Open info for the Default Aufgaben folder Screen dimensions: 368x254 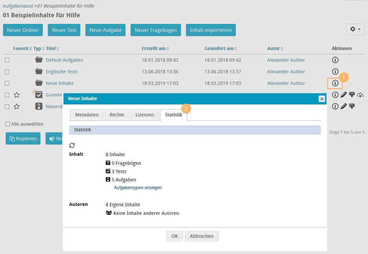point(335,60)
